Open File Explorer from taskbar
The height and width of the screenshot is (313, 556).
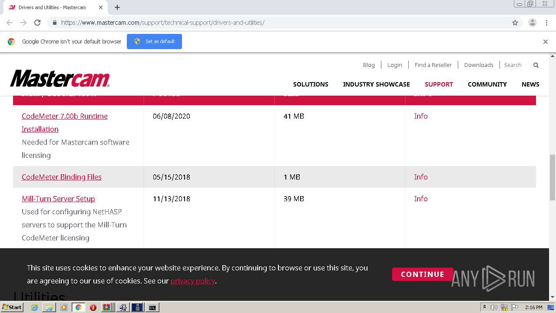point(49,307)
